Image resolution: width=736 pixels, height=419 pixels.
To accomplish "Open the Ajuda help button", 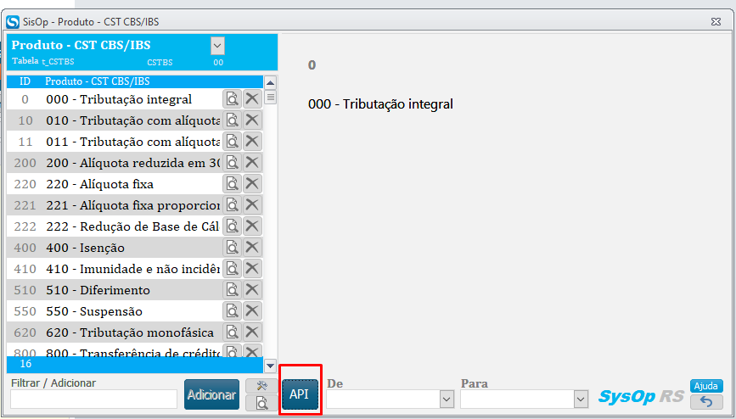I will 706,386.
